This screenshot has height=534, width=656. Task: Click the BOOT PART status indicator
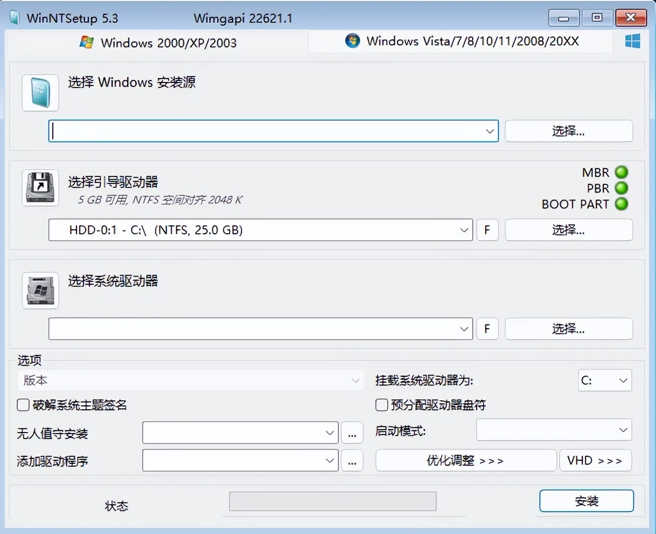tap(621, 204)
